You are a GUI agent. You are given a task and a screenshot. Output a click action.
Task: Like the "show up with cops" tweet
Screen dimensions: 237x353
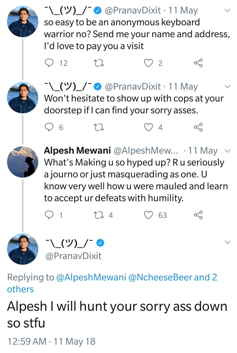[x=149, y=127]
